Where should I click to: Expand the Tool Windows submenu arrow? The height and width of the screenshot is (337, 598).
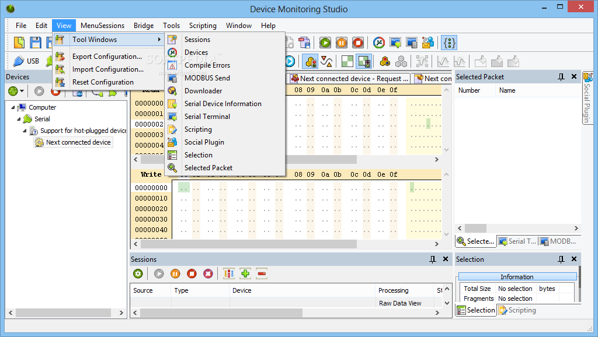[x=159, y=40]
